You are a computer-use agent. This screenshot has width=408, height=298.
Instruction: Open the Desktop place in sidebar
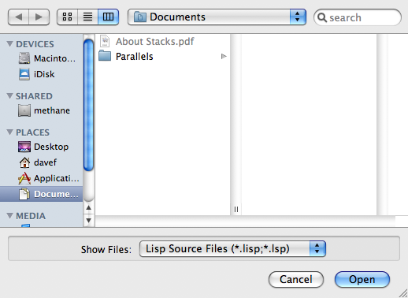point(43,147)
